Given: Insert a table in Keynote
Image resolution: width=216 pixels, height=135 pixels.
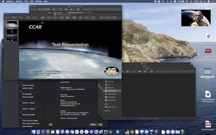Looking at the screenshot, I should (43, 18).
